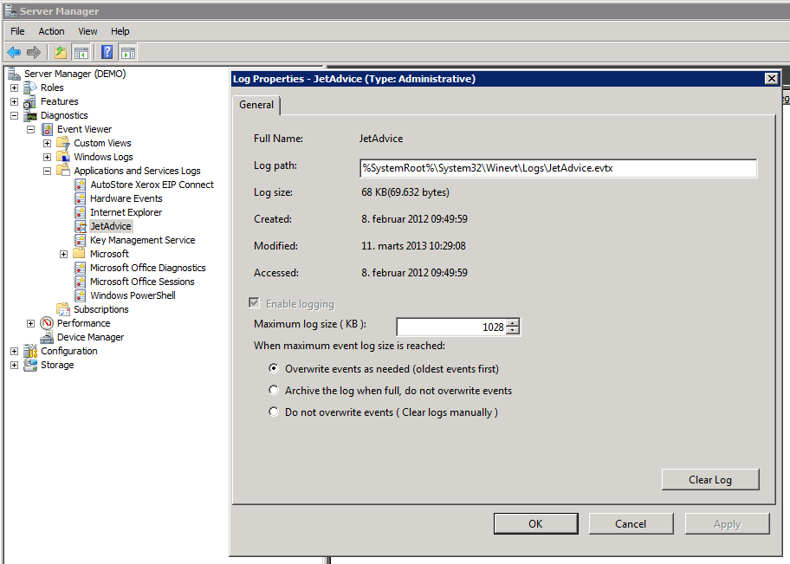Click the Back arrow toolbar icon

[14, 53]
